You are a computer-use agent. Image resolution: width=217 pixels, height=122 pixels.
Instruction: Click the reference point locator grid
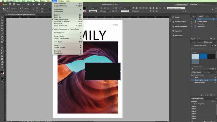click(4, 9)
